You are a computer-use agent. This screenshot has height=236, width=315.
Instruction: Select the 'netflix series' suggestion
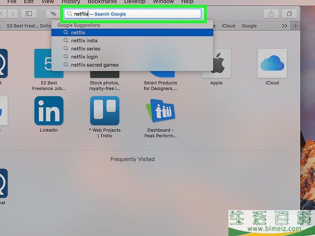tap(132, 48)
